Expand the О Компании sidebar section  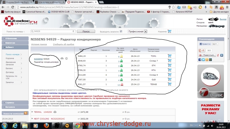point(15,38)
